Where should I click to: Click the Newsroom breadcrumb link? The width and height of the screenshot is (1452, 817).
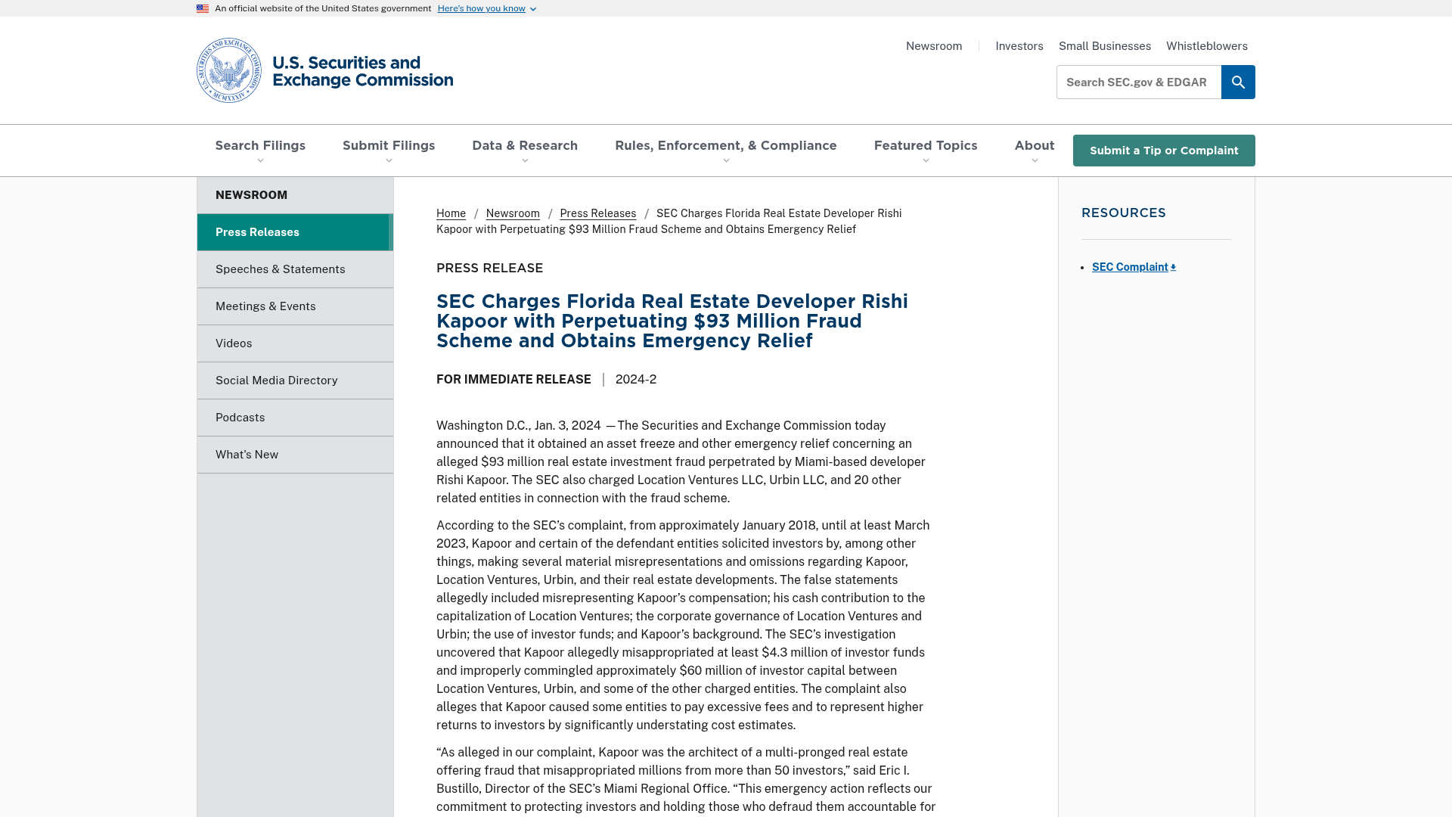pos(513,213)
